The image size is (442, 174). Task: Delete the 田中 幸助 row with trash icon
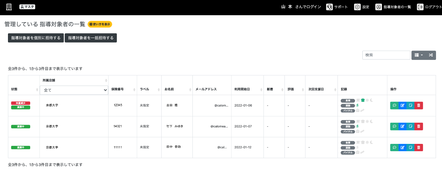click(x=419, y=148)
